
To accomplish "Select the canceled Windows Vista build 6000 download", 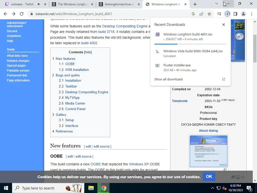I will pyautogui.click(x=190, y=54).
